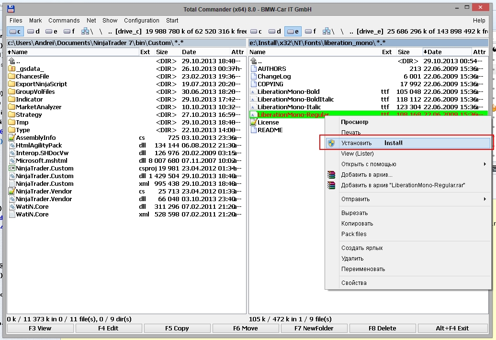Click the shield icon beside Установить

tap(331, 143)
